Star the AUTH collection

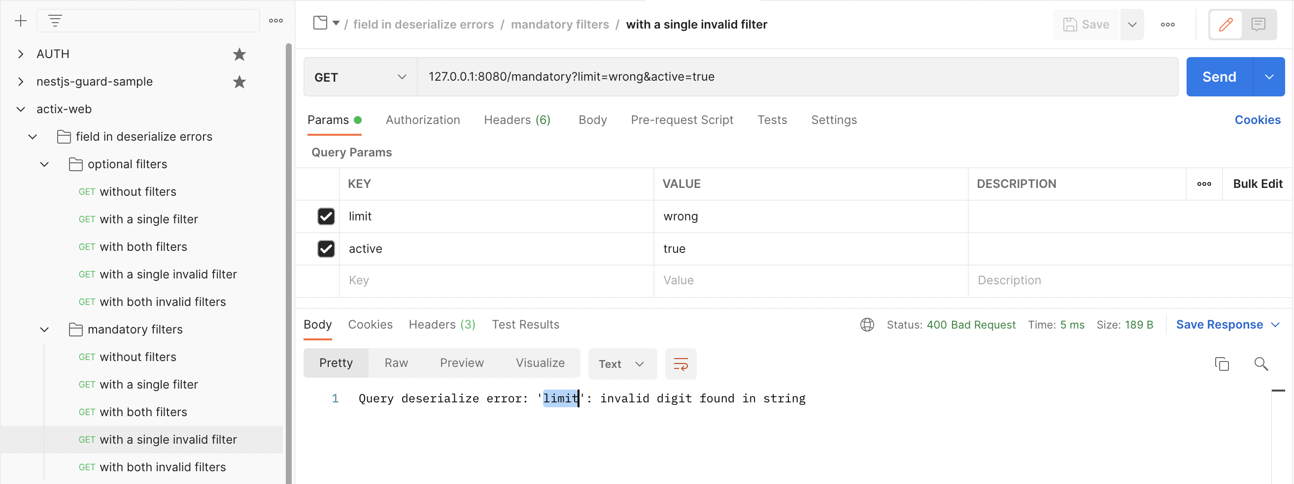pos(239,54)
